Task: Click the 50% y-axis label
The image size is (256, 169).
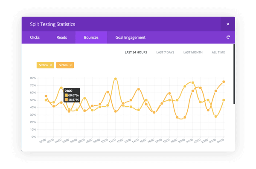Action: pyautogui.click(x=33, y=100)
